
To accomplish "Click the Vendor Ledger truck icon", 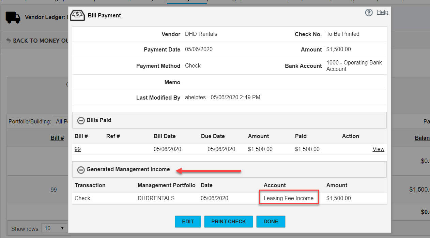I will pos(13,17).
